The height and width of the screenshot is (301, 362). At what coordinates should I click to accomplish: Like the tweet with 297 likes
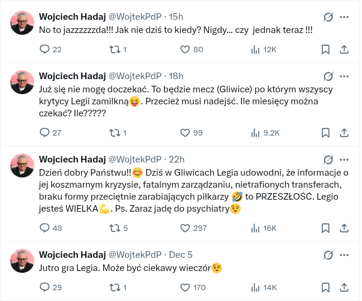coord(185,228)
